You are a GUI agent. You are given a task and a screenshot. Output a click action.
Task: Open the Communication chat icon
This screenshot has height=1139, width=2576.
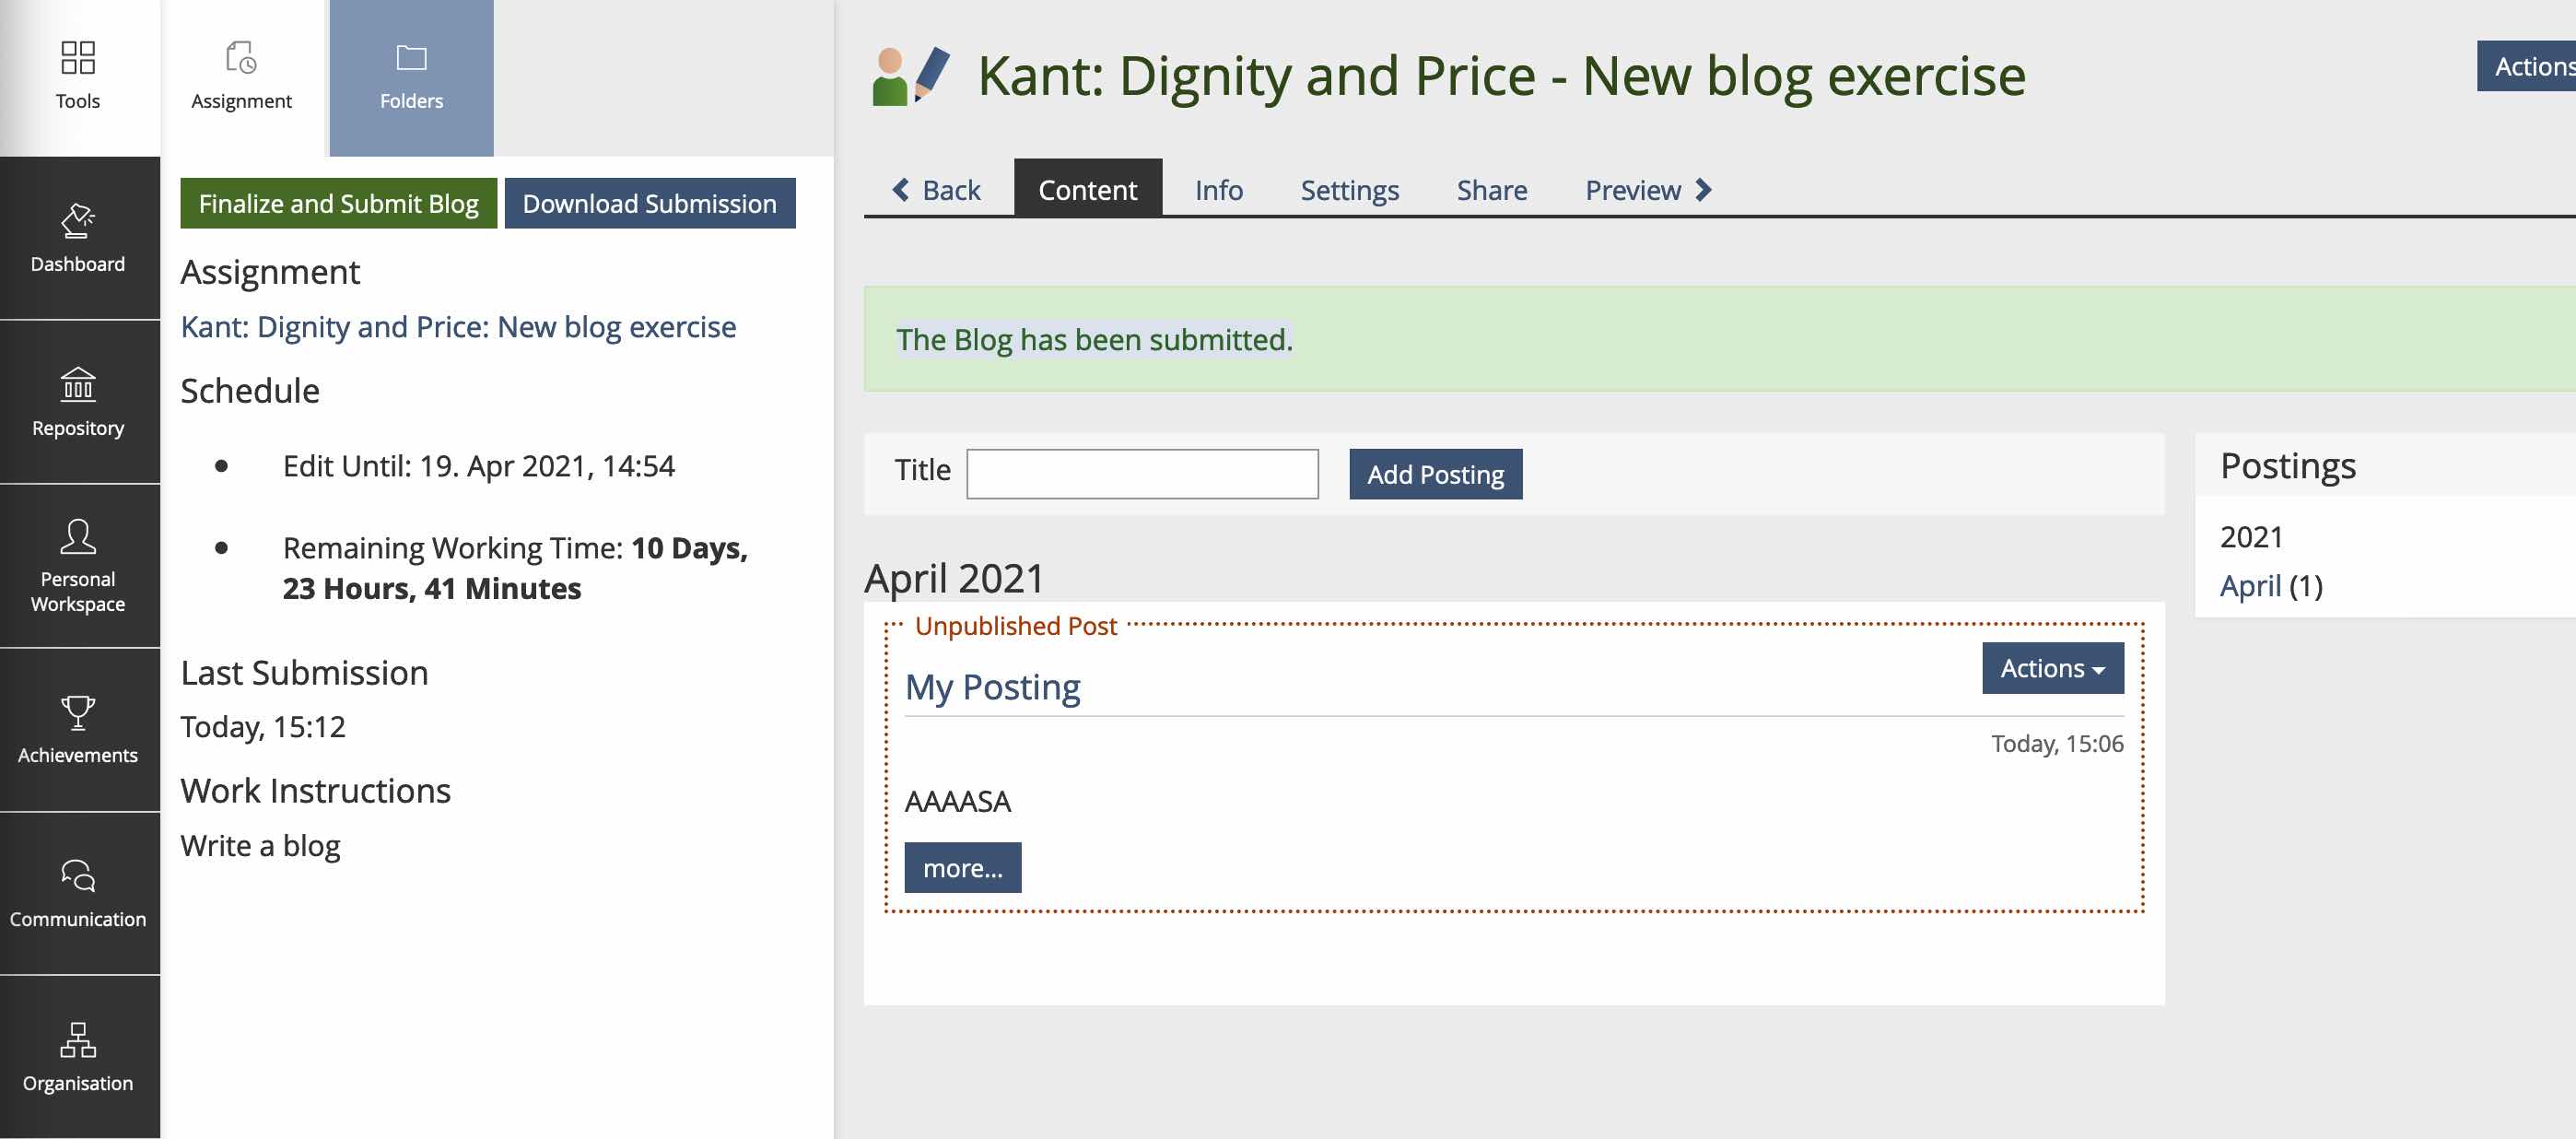77,875
